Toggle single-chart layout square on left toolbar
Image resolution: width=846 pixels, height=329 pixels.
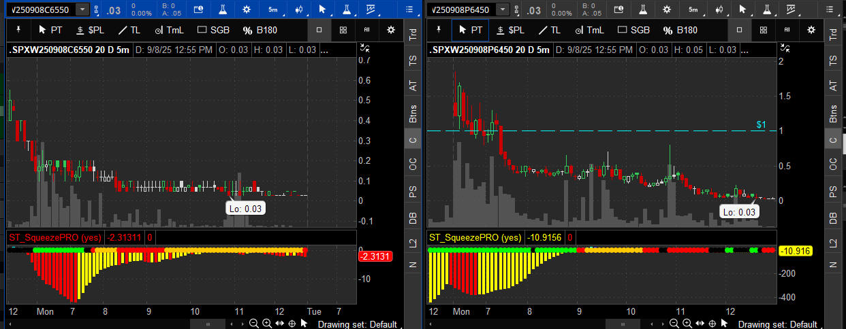[x=319, y=30]
